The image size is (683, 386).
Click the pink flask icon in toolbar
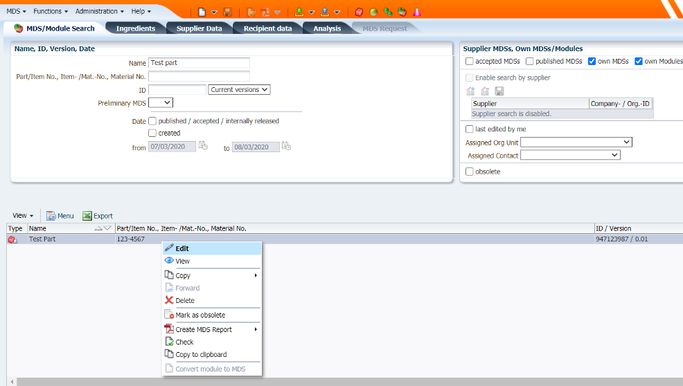[417, 12]
